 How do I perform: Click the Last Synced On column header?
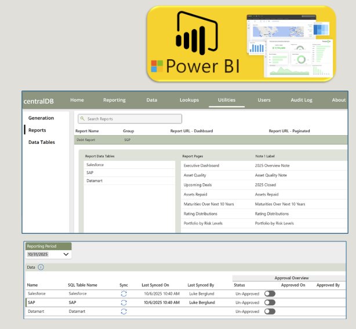click(155, 285)
